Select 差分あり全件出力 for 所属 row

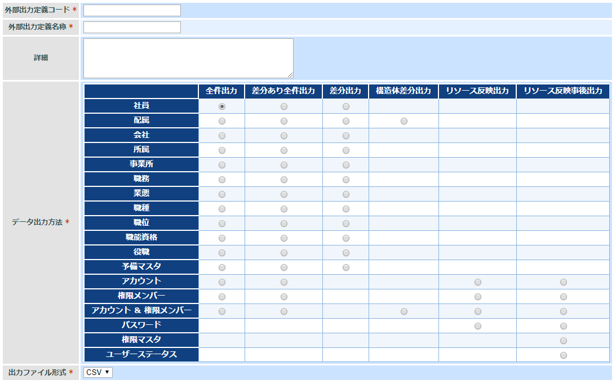click(284, 150)
